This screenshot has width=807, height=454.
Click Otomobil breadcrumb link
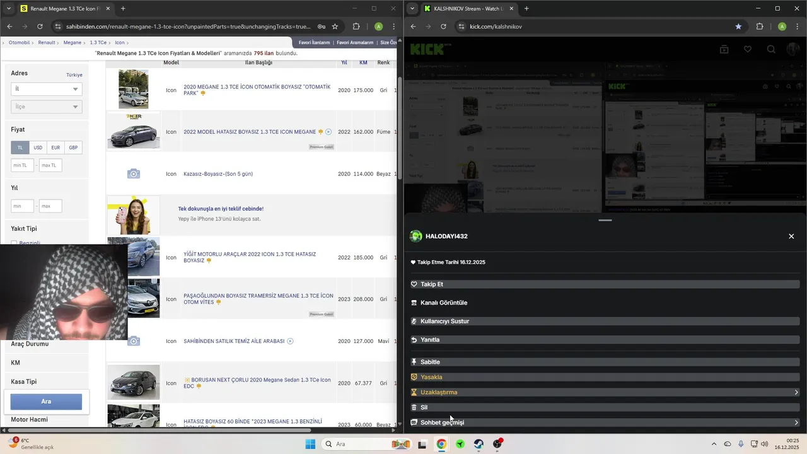click(20, 42)
